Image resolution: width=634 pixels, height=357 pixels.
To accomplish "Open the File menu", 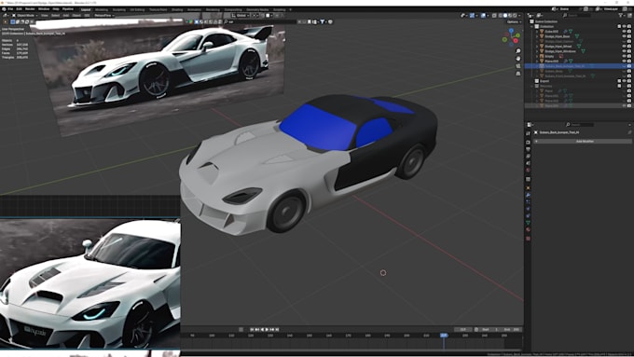I will pos(10,9).
